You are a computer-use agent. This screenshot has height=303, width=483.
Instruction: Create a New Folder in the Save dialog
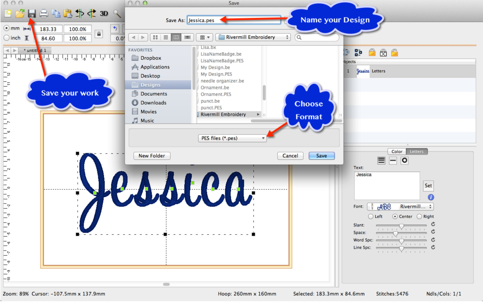pyautogui.click(x=152, y=155)
